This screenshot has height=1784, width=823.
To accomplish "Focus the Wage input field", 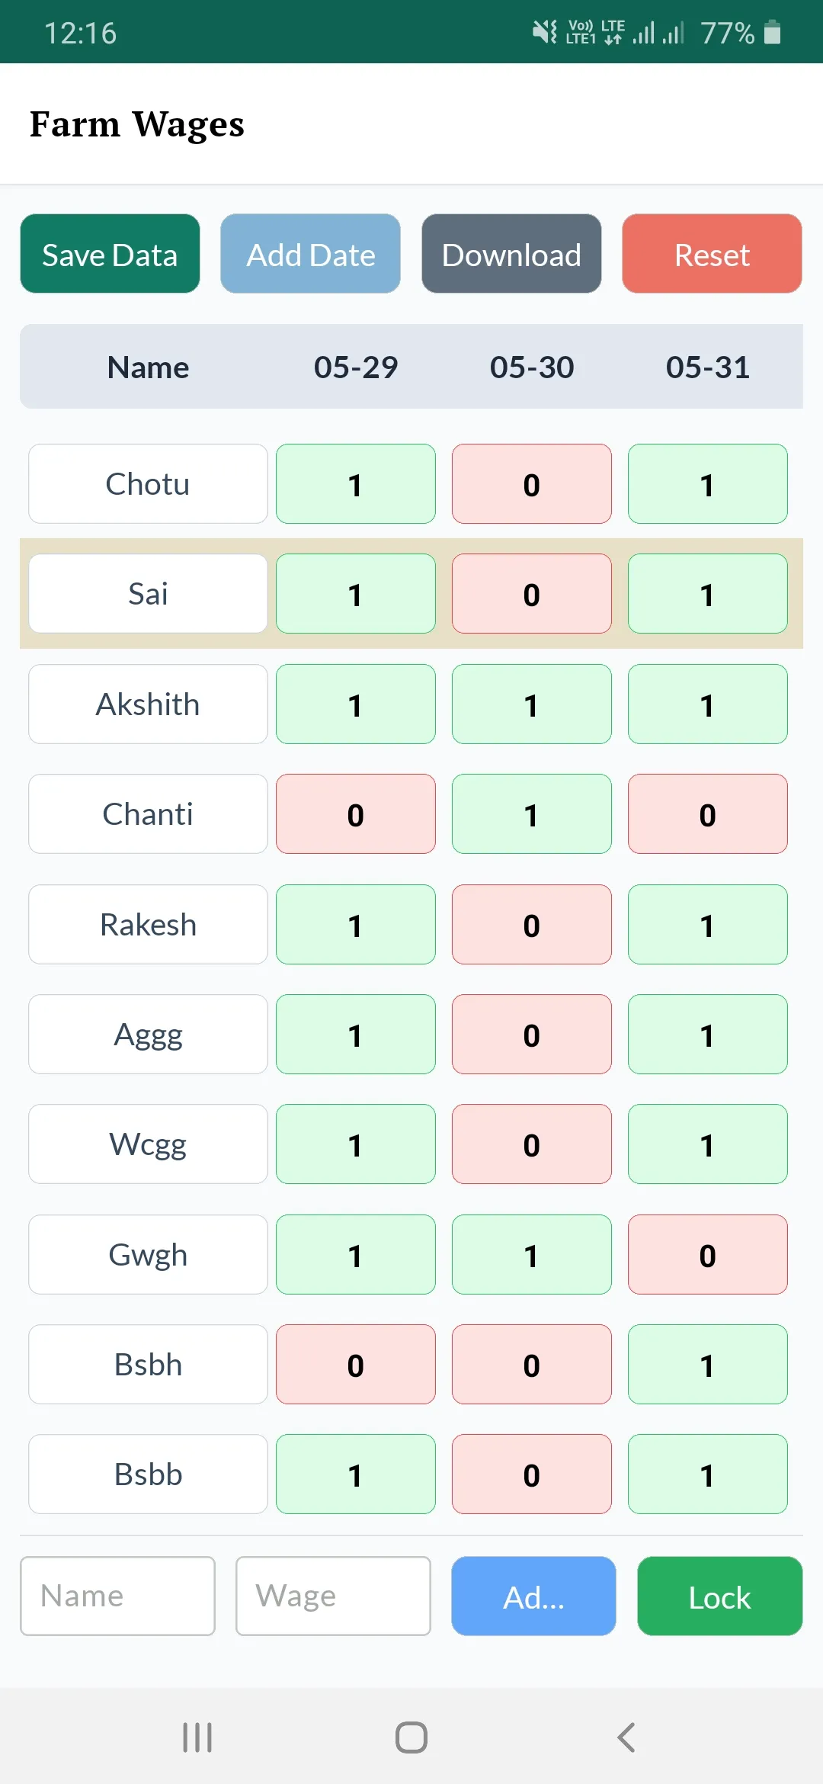I will [x=333, y=1596].
